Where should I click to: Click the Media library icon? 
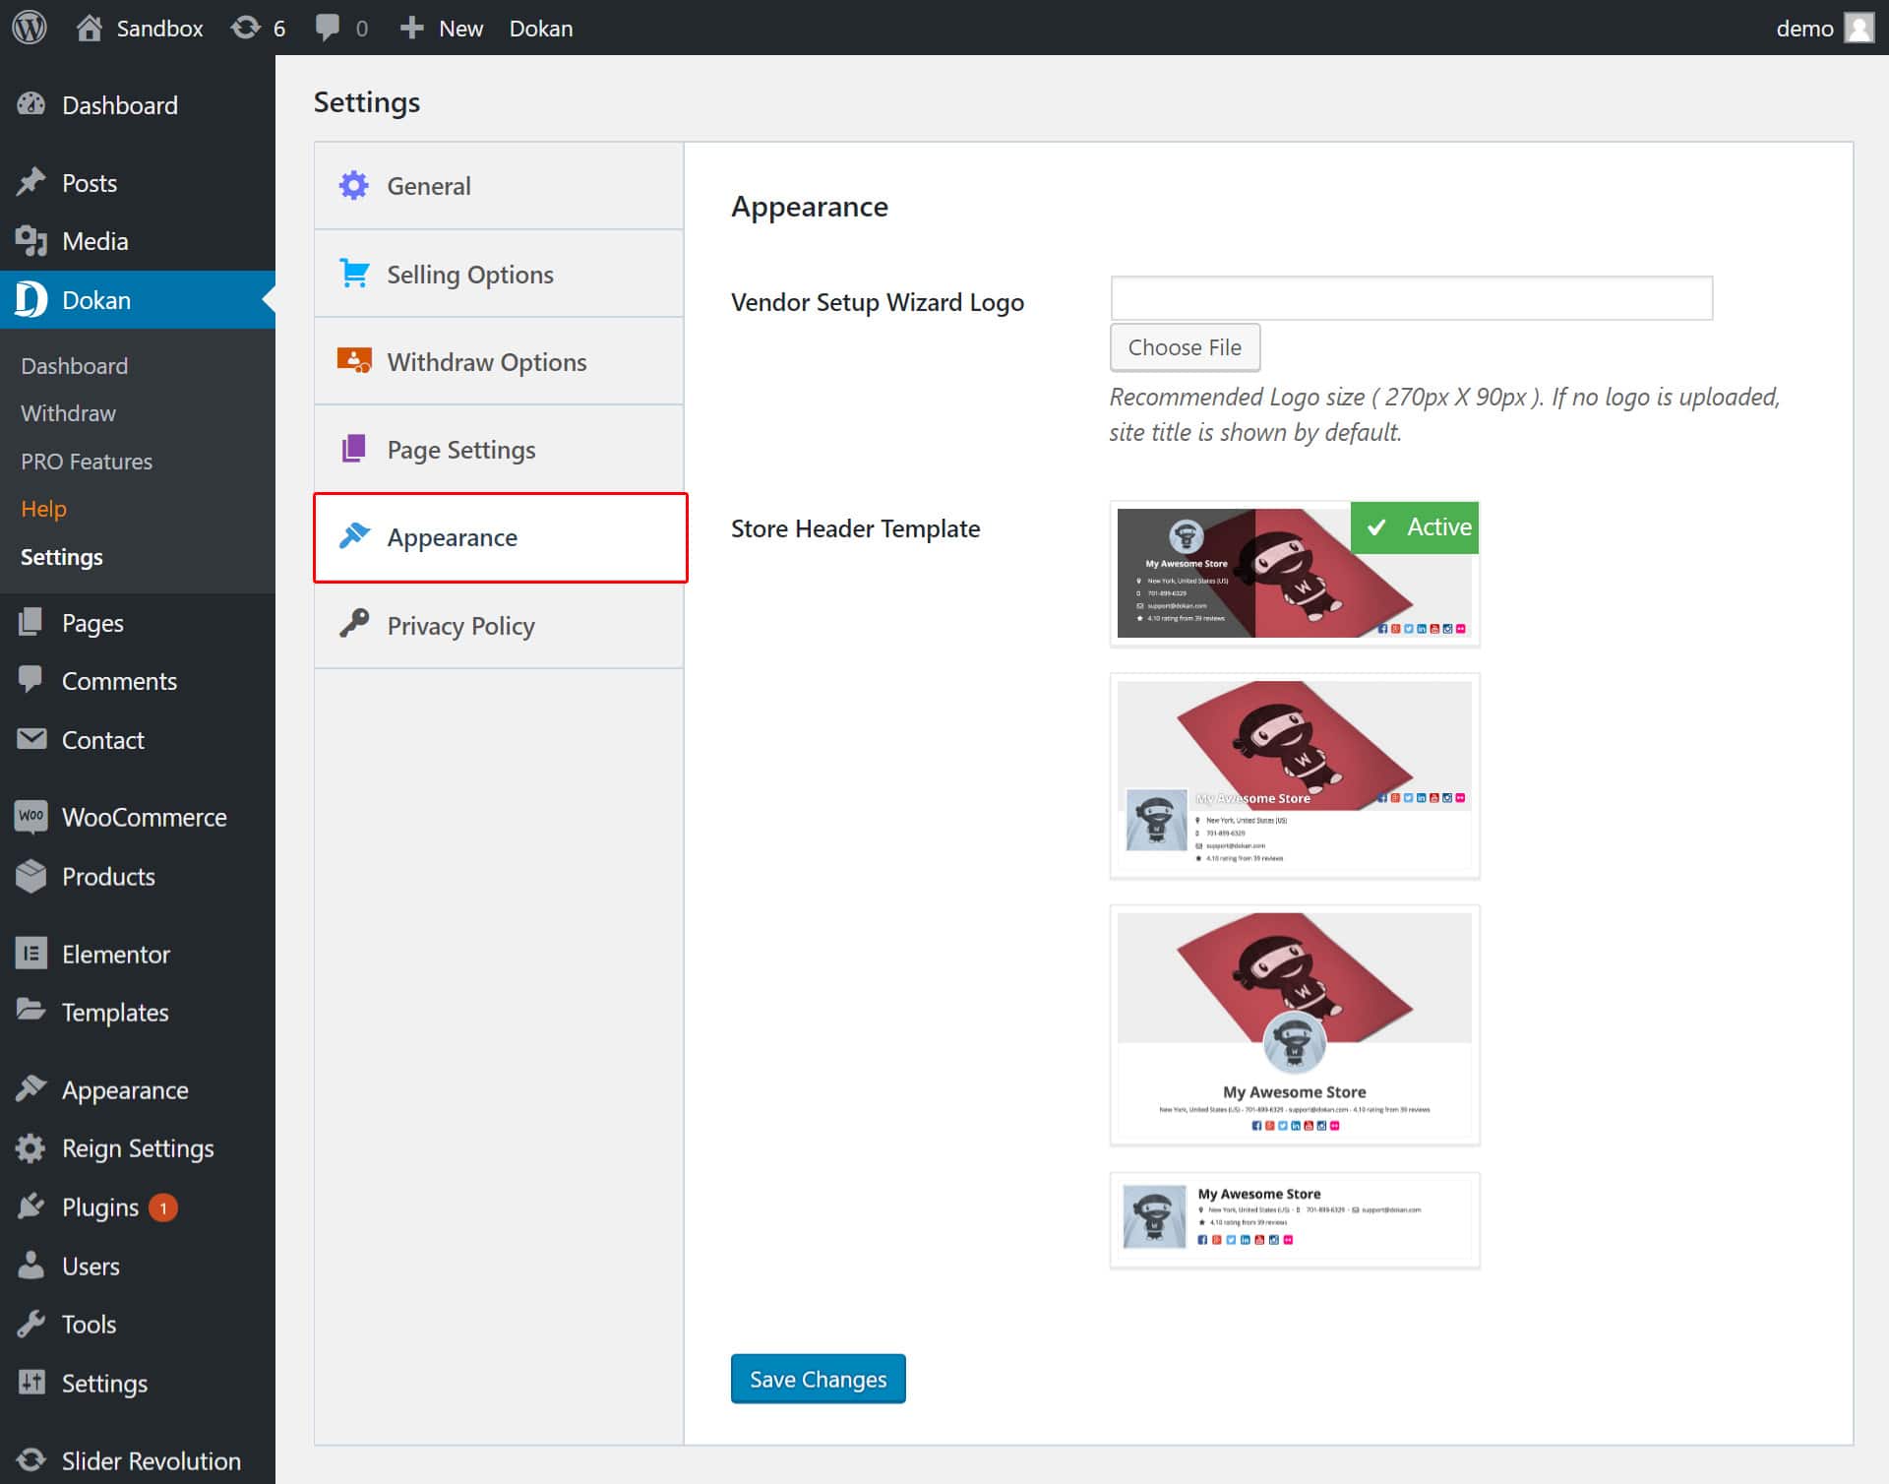[x=31, y=241]
